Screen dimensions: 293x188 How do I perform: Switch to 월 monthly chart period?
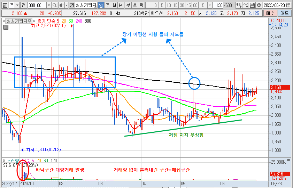(114, 5)
